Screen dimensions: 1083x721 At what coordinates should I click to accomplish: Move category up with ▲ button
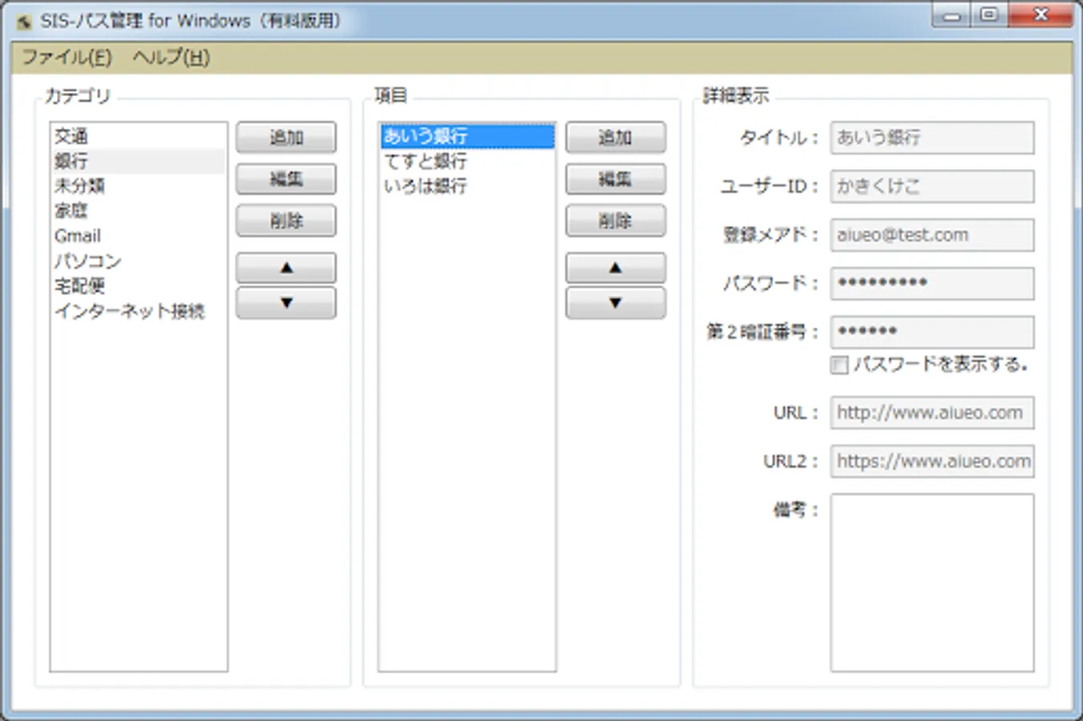pos(286,268)
